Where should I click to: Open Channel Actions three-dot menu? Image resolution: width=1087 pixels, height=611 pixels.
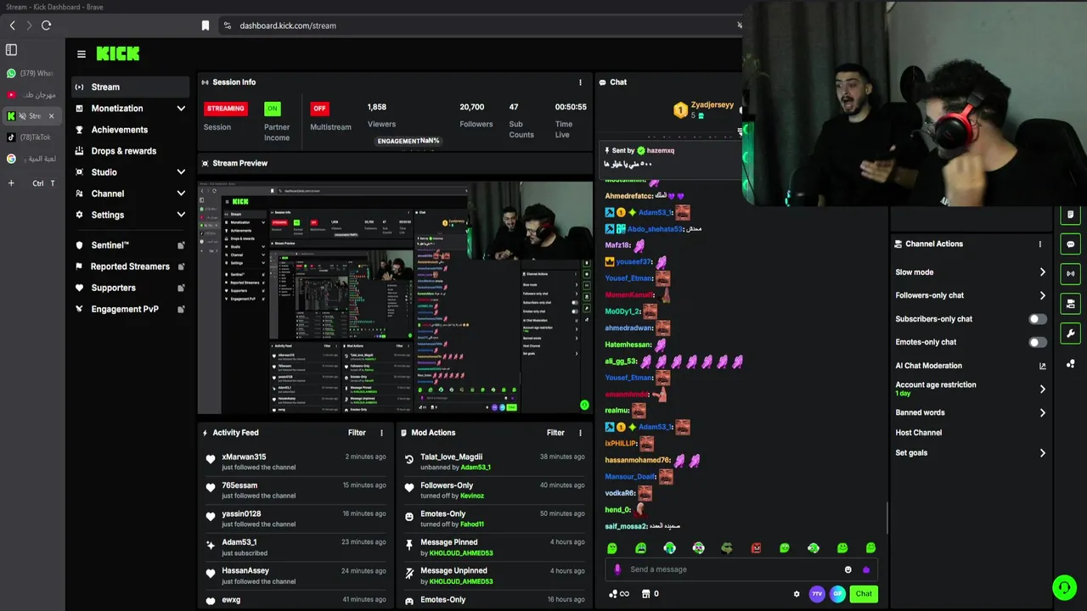[1040, 244]
